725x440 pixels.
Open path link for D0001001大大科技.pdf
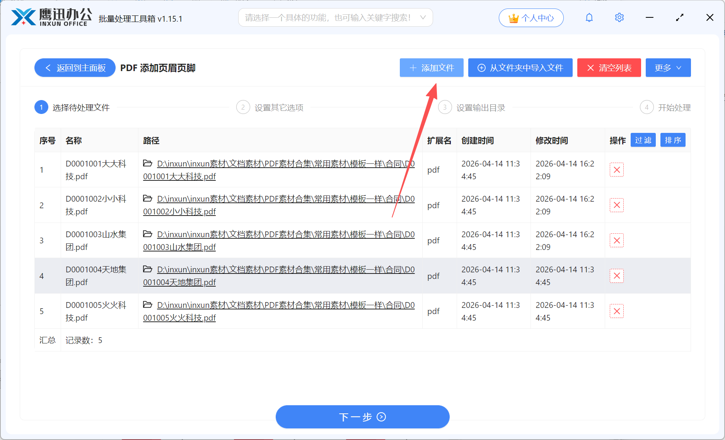click(279, 170)
